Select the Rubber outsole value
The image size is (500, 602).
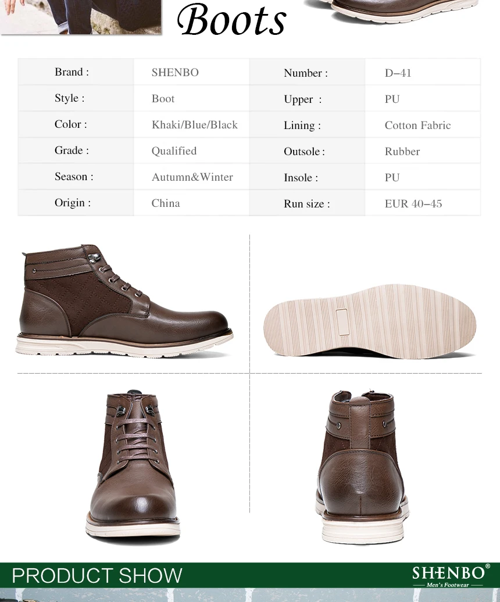[x=402, y=151]
